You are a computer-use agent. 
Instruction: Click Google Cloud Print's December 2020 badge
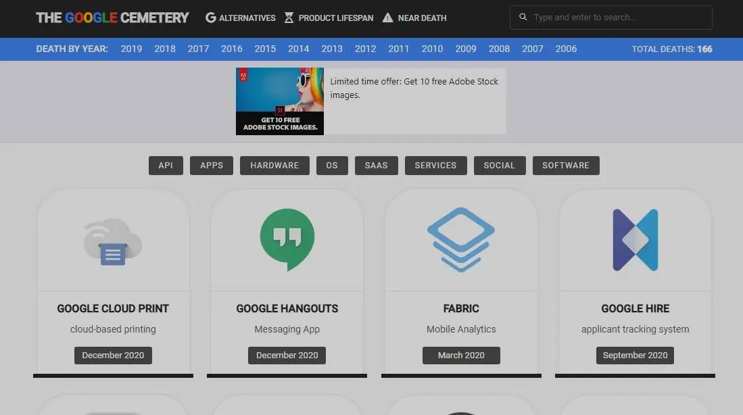tap(113, 356)
